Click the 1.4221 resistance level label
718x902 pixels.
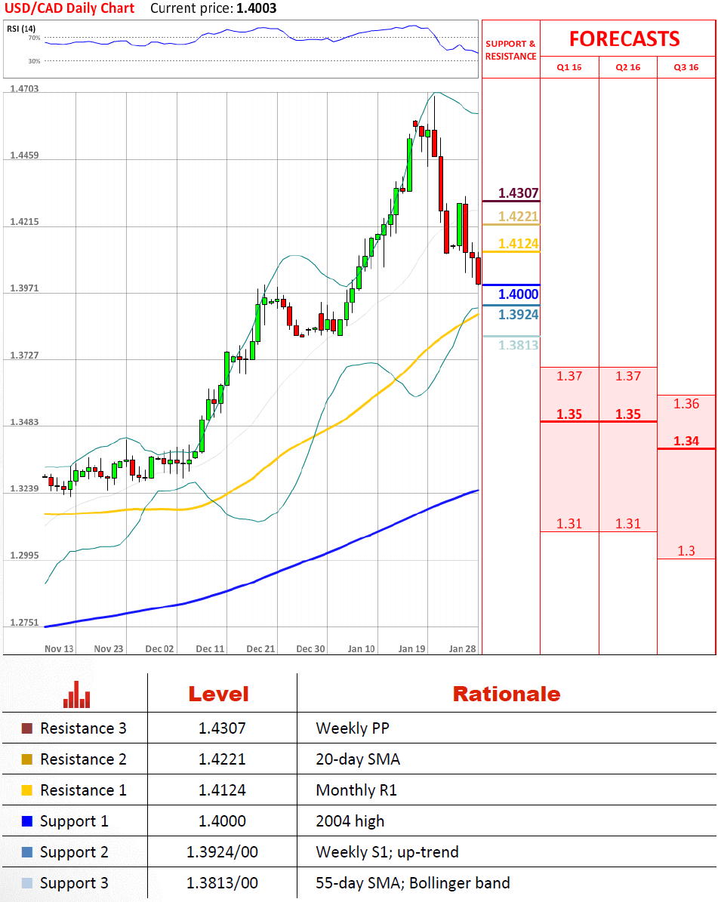518,217
